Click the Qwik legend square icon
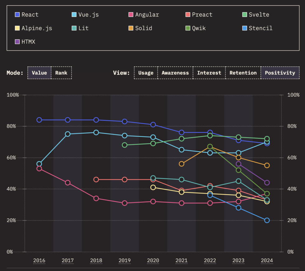 point(188,28)
